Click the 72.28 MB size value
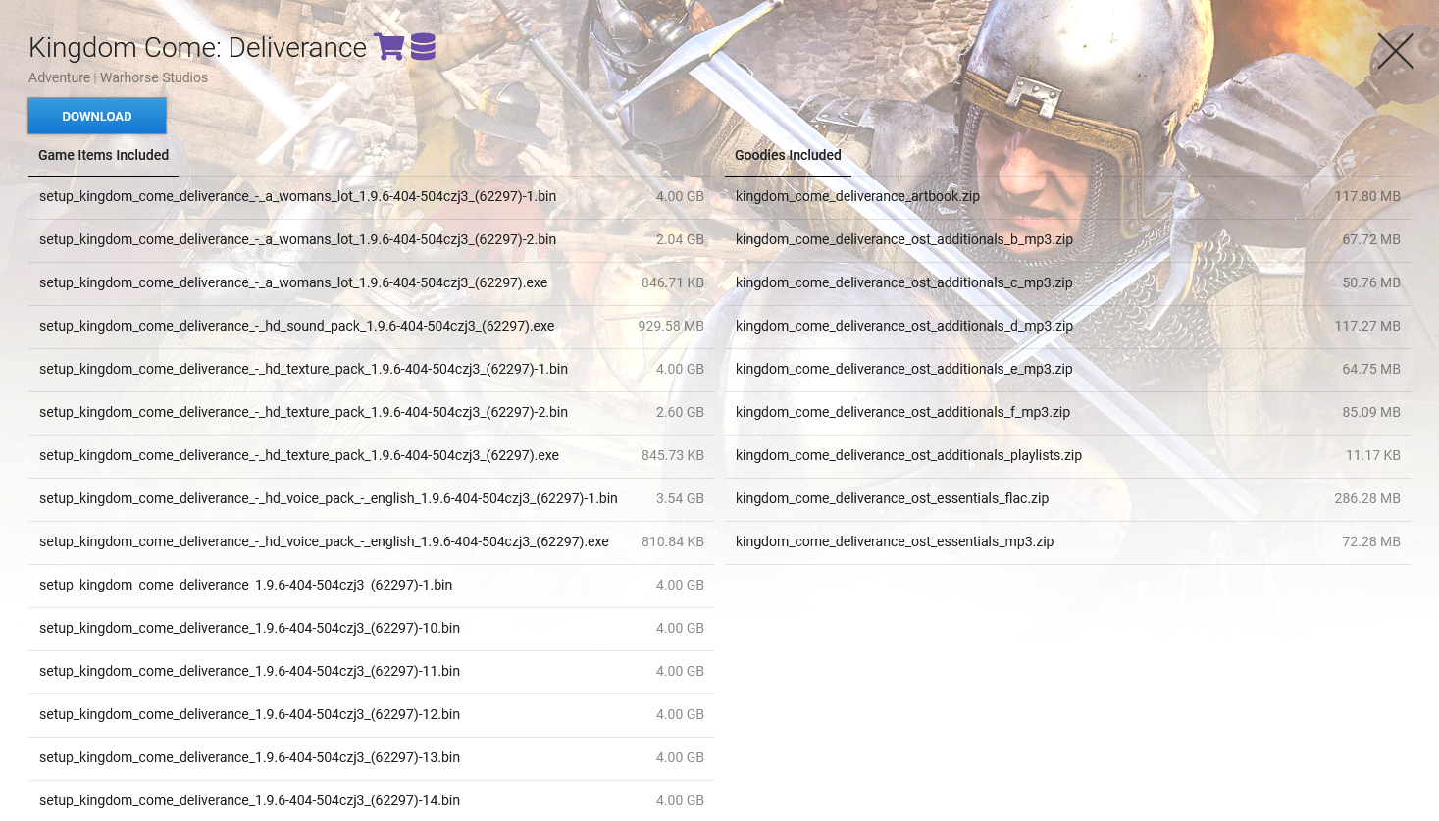Image resolution: width=1439 pixels, height=821 pixels. click(x=1371, y=541)
